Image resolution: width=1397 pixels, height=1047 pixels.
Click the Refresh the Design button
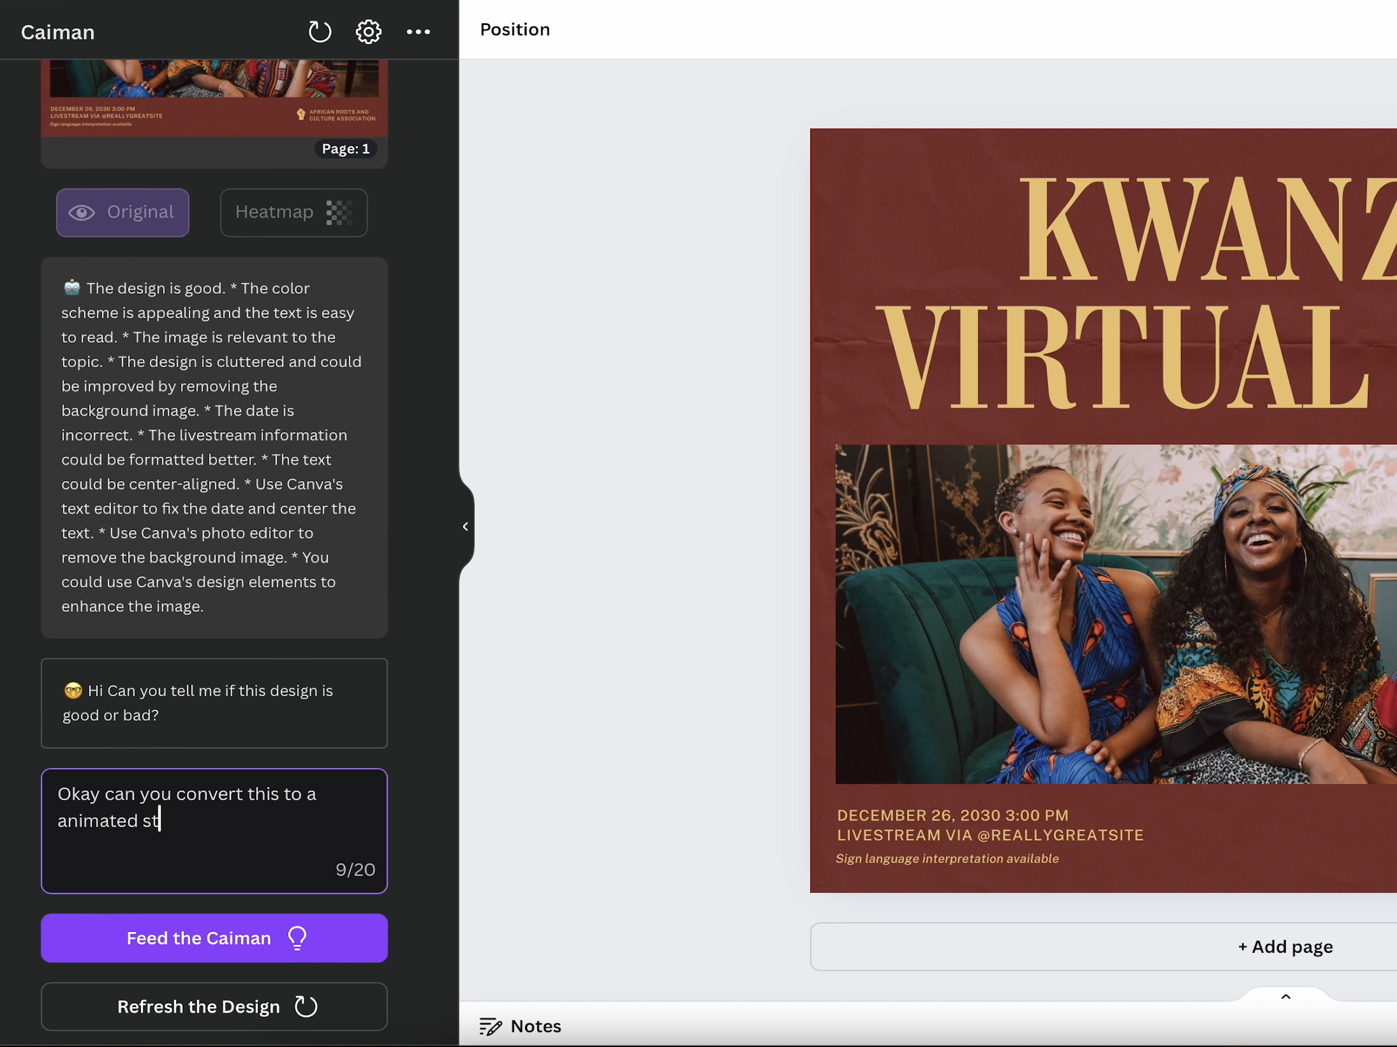pyautogui.click(x=214, y=1006)
